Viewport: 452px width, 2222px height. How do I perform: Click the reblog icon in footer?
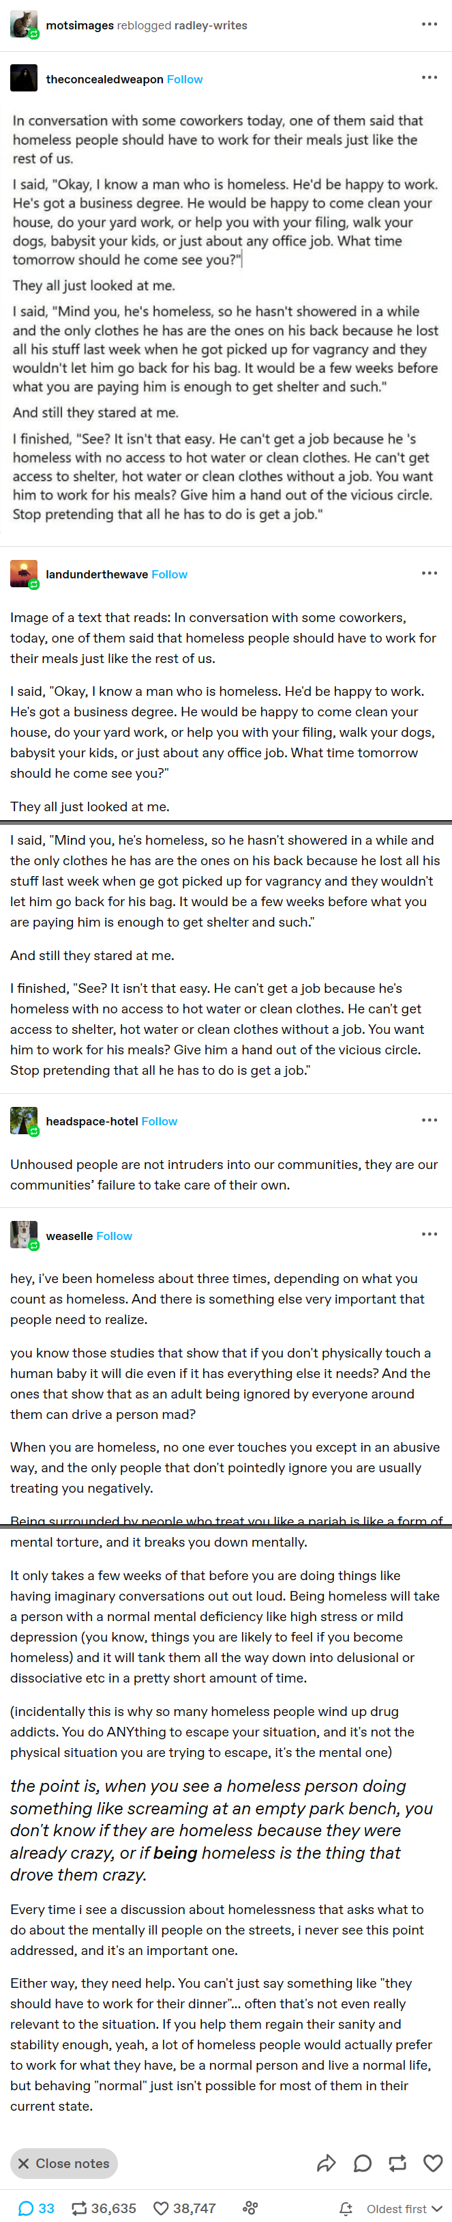(x=397, y=2163)
